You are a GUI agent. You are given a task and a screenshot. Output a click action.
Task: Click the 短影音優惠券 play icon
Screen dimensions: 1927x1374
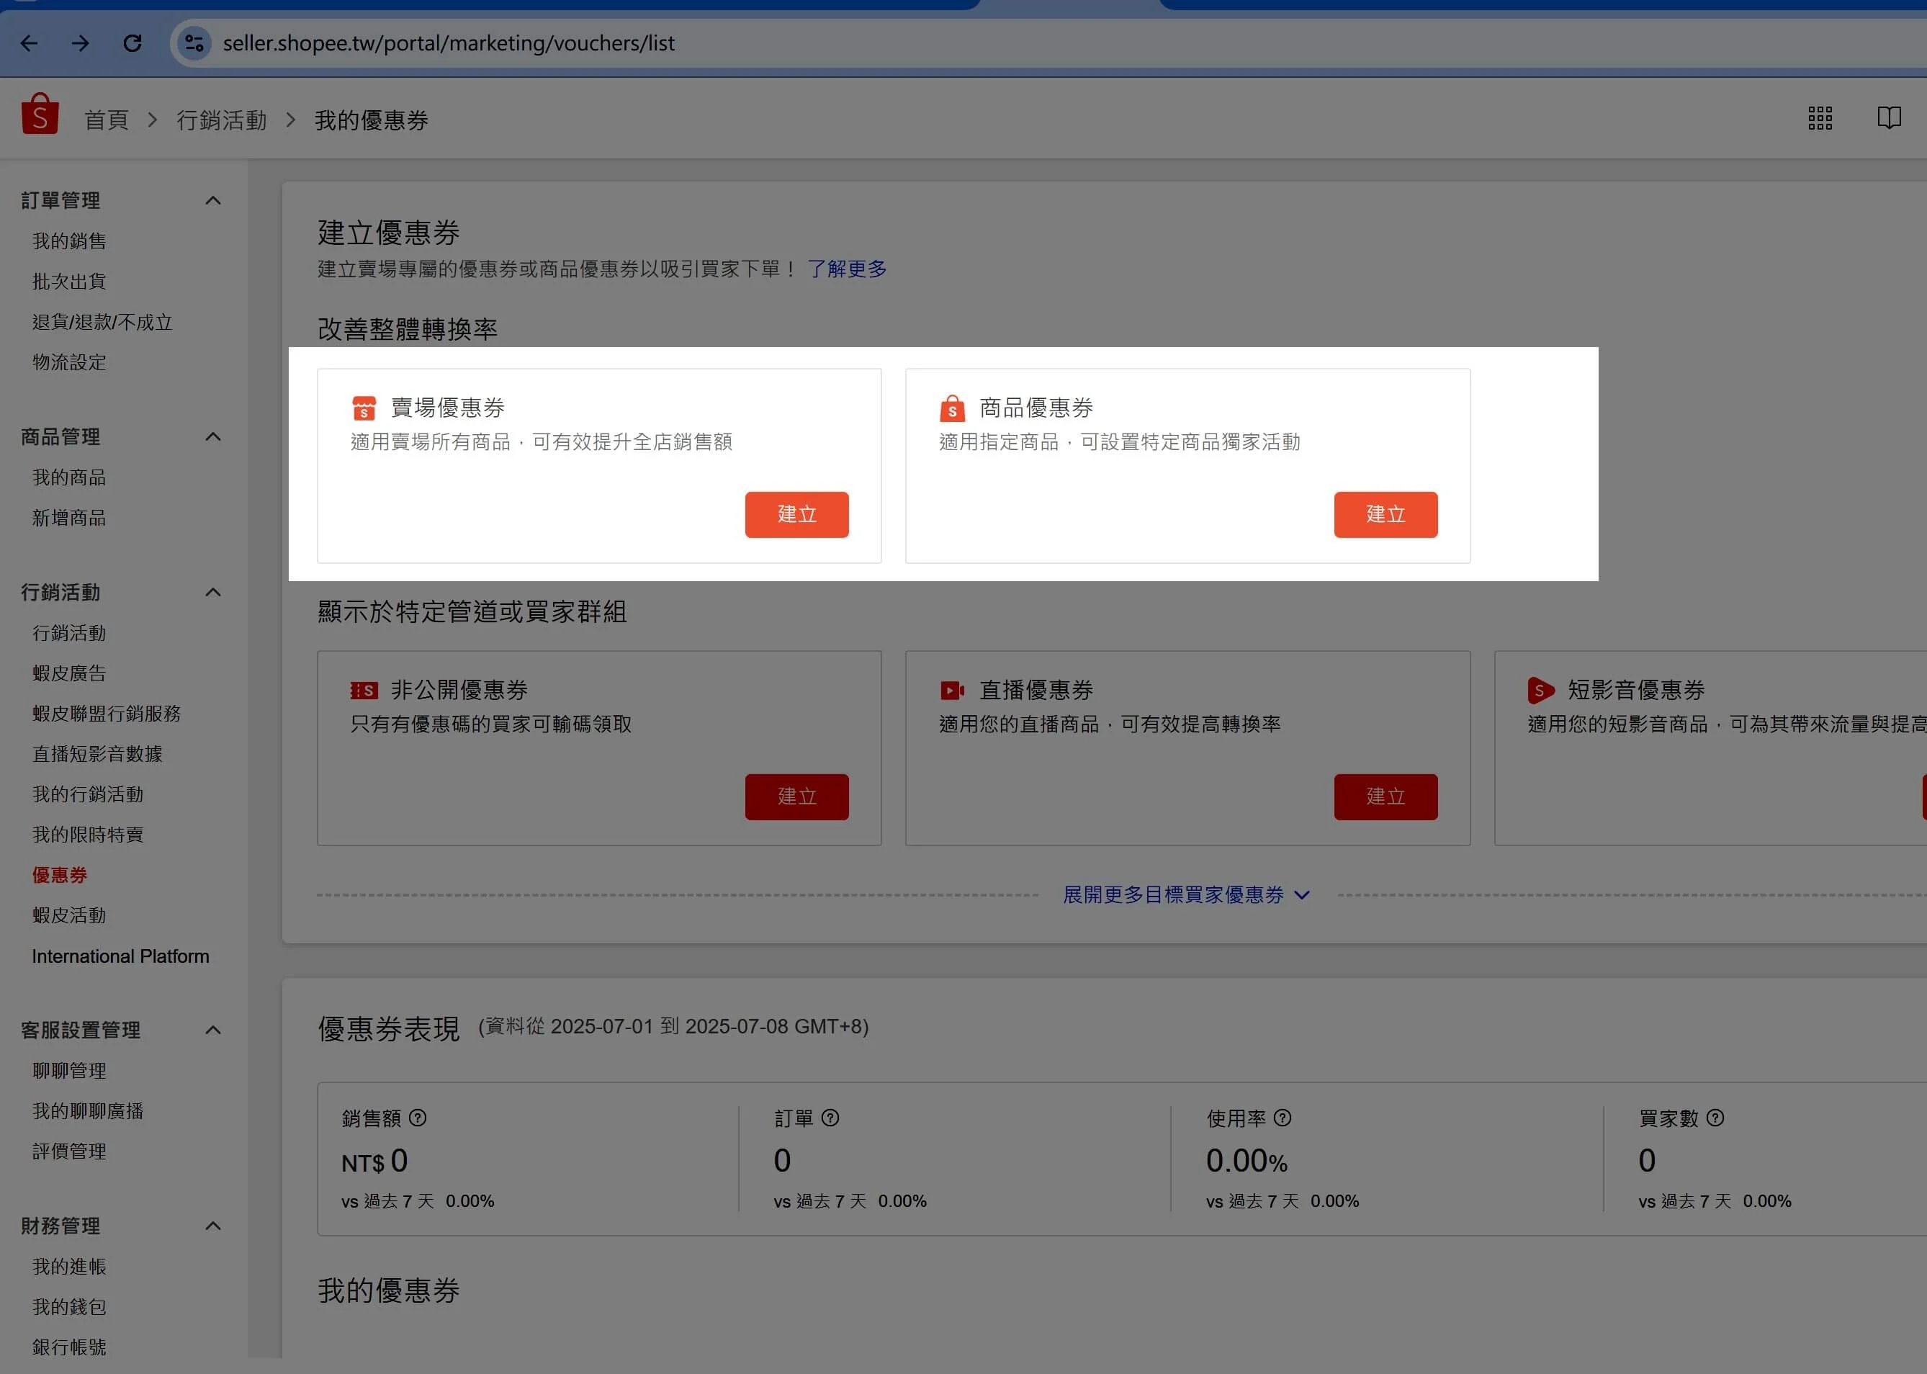pyautogui.click(x=1540, y=691)
